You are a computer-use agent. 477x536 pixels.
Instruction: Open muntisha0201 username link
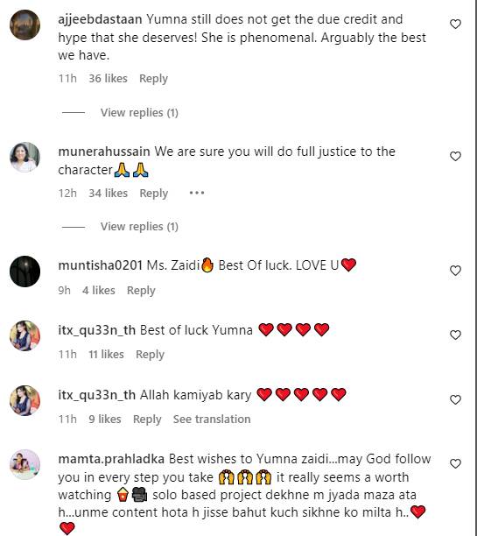pyautogui.click(x=100, y=265)
